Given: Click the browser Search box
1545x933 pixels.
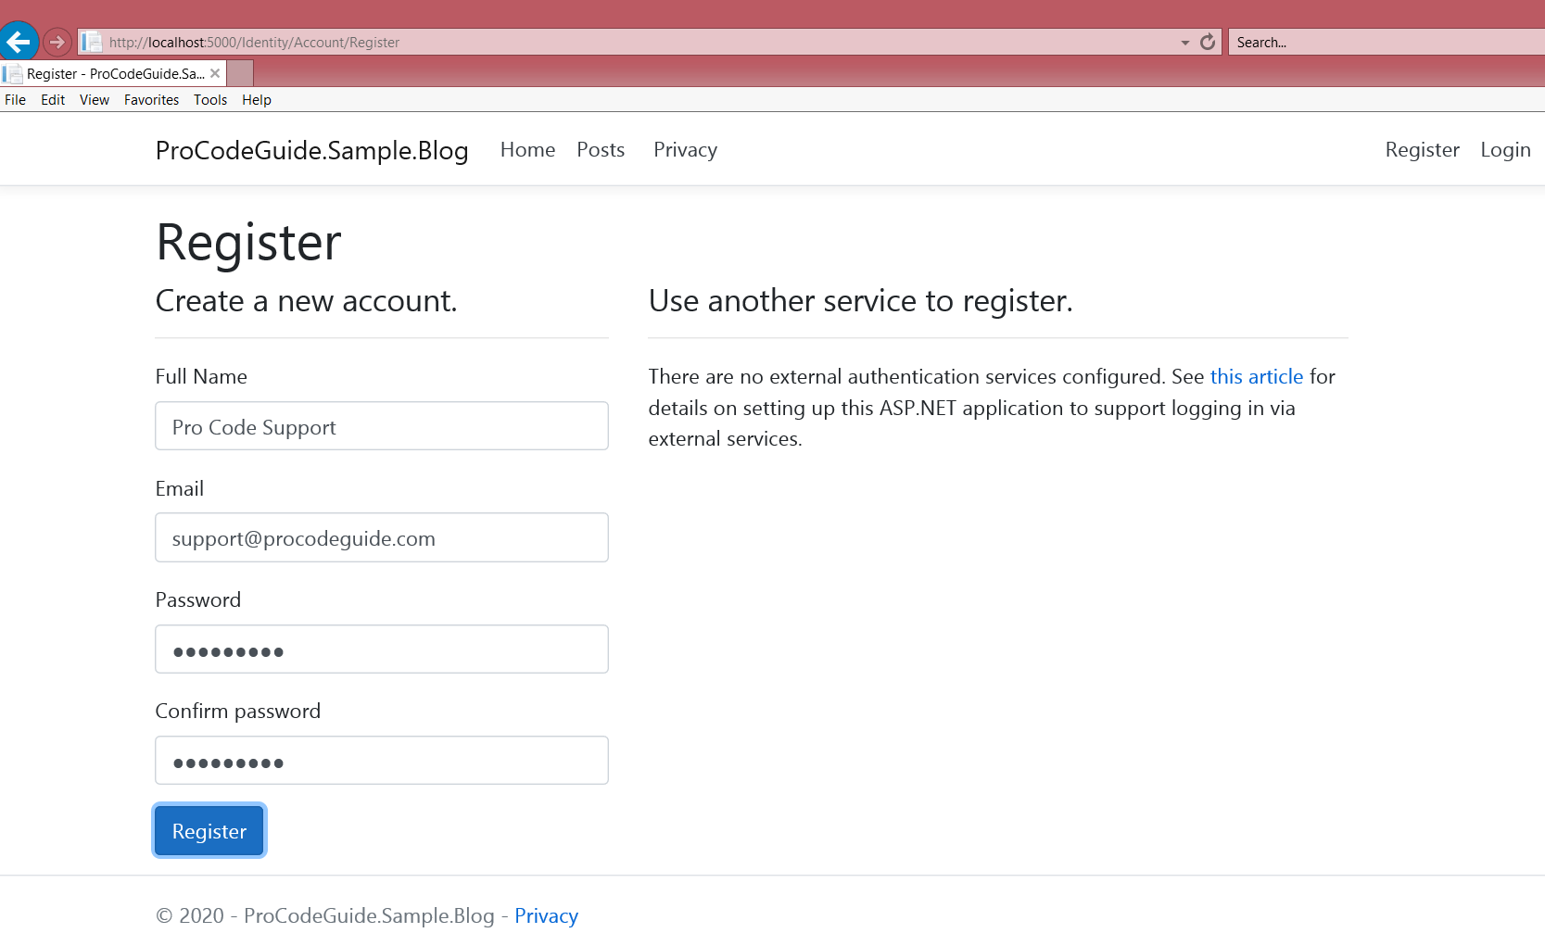Looking at the screenshot, I should (1385, 43).
